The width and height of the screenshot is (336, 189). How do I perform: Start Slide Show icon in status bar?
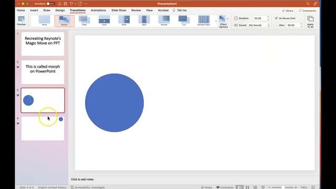pyautogui.click(x=263, y=187)
